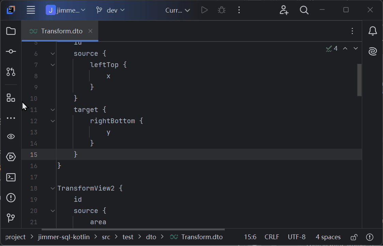Viewport: 383px width, 246px height.
Task: Open the main hamburger menu
Action: click(x=31, y=10)
